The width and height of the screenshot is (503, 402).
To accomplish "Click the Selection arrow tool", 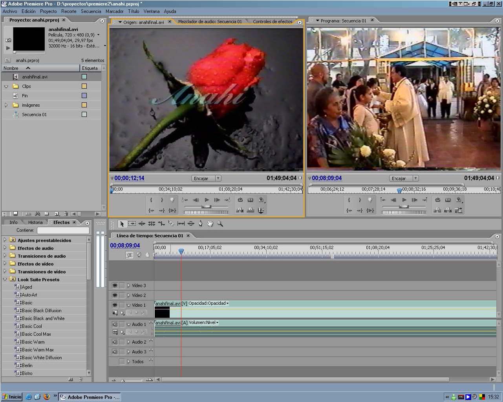I will tap(122, 224).
